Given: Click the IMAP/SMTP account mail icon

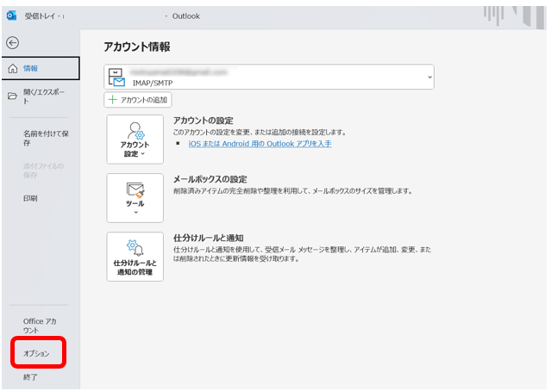Looking at the screenshot, I should 116,78.
